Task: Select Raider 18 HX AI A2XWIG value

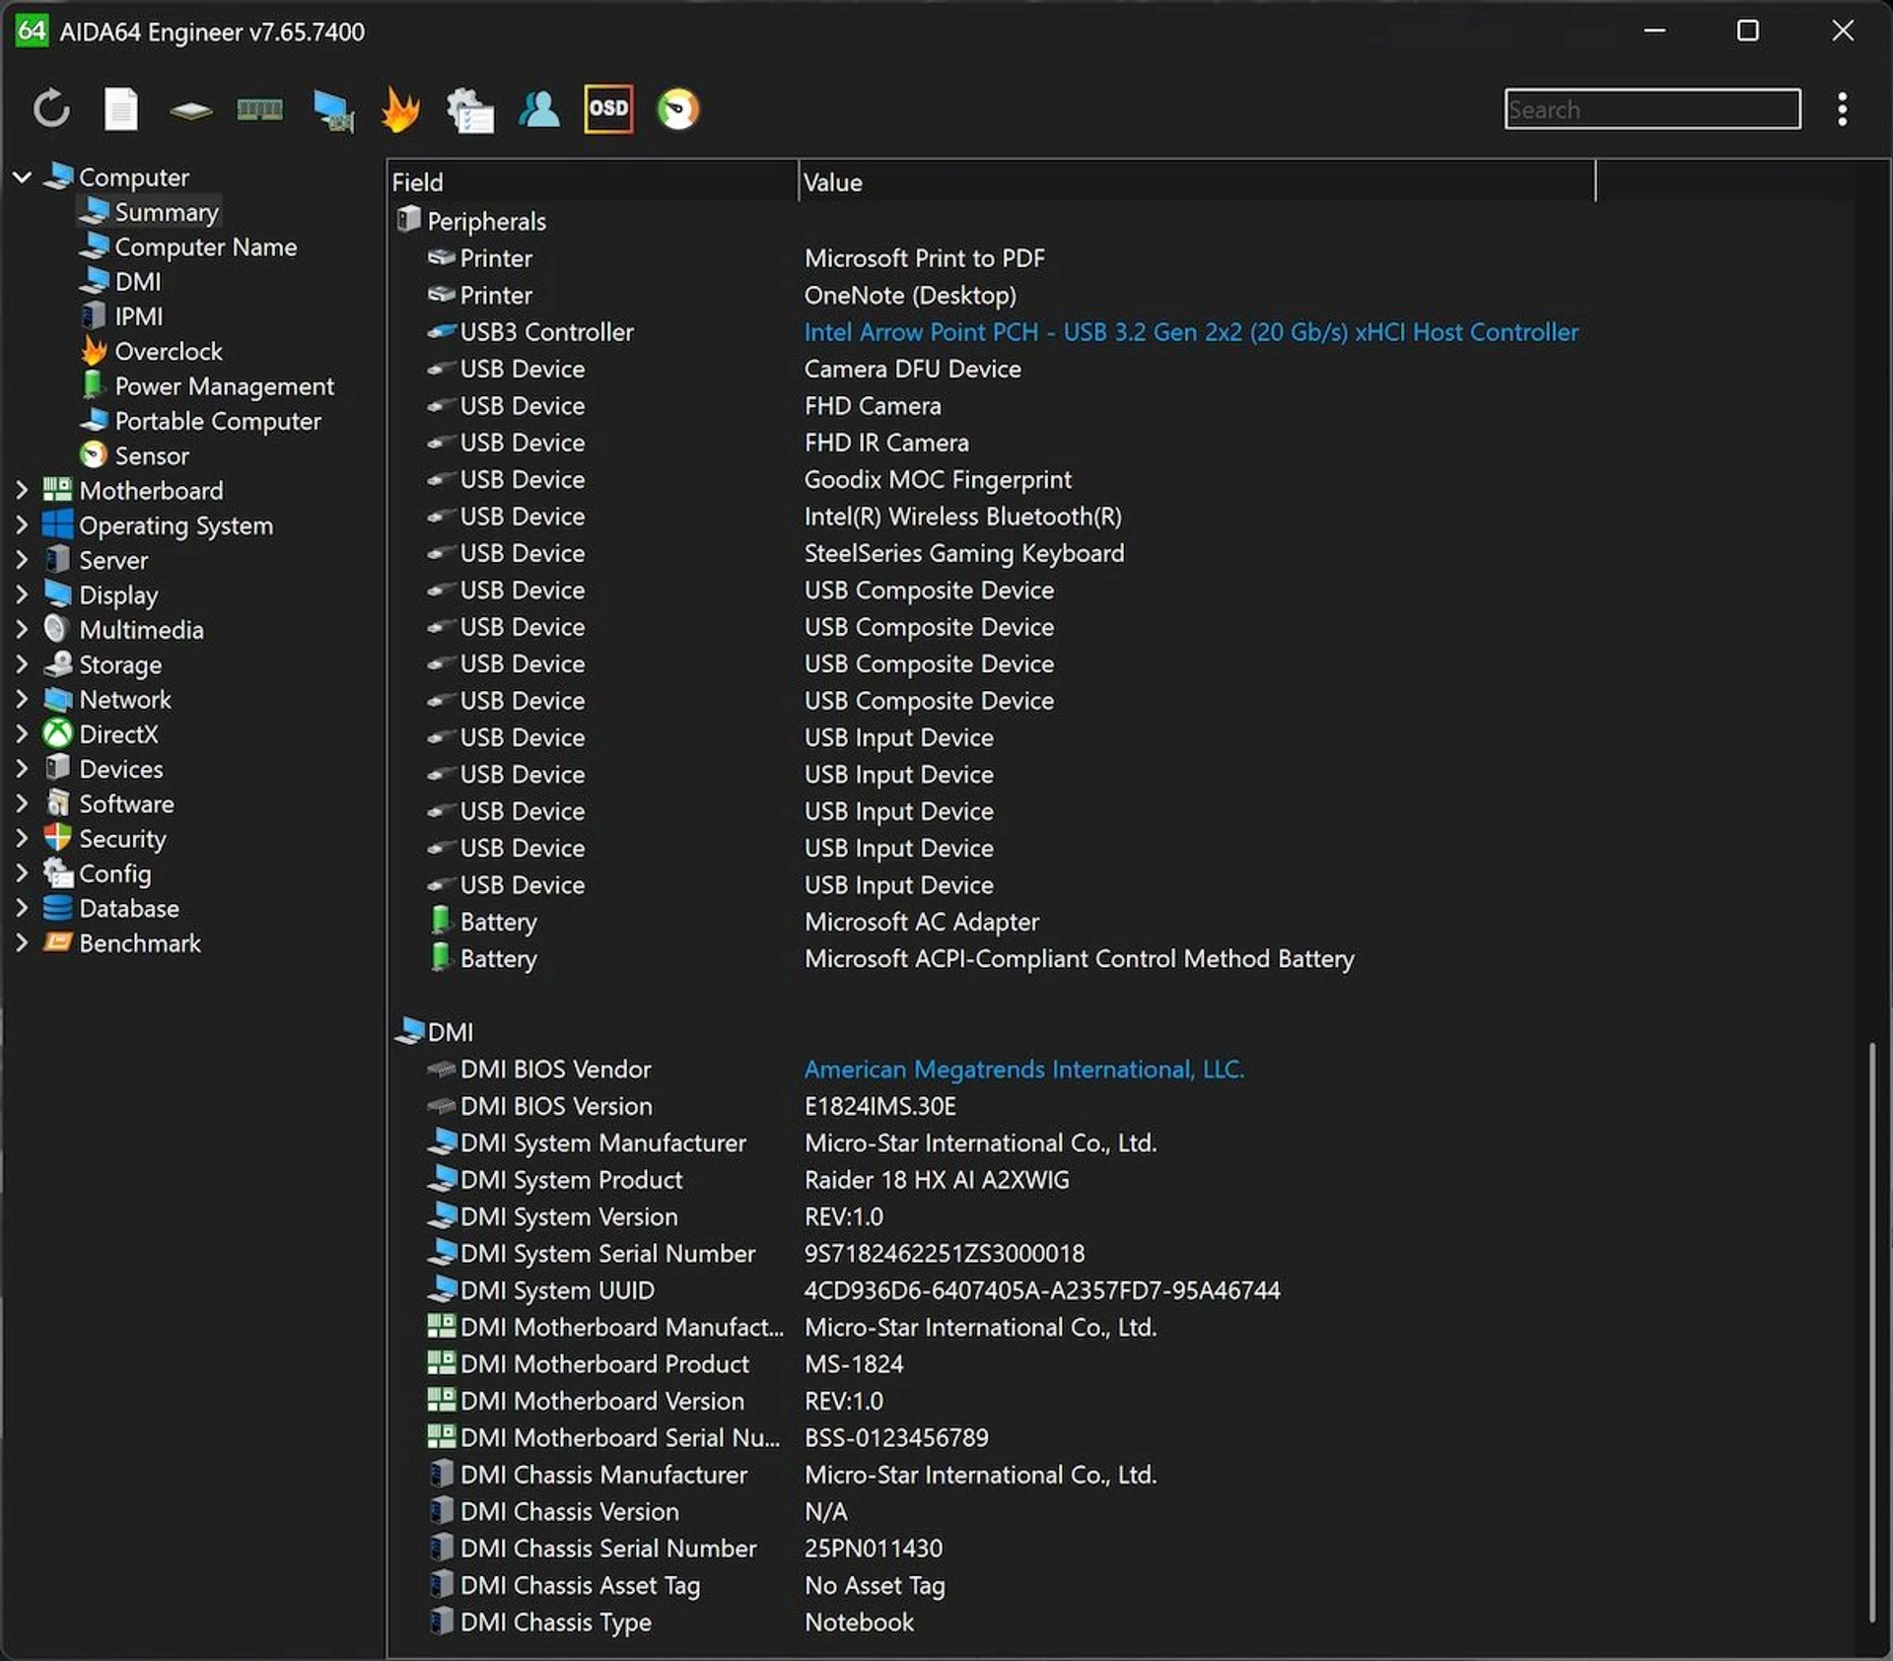Action: (937, 1180)
